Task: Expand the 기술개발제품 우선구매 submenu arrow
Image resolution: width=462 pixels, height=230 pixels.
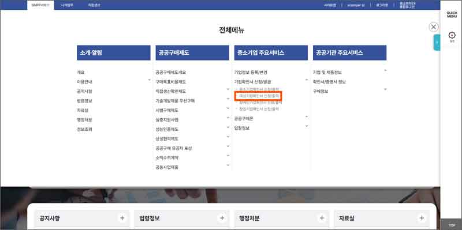Action: [x=228, y=99]
